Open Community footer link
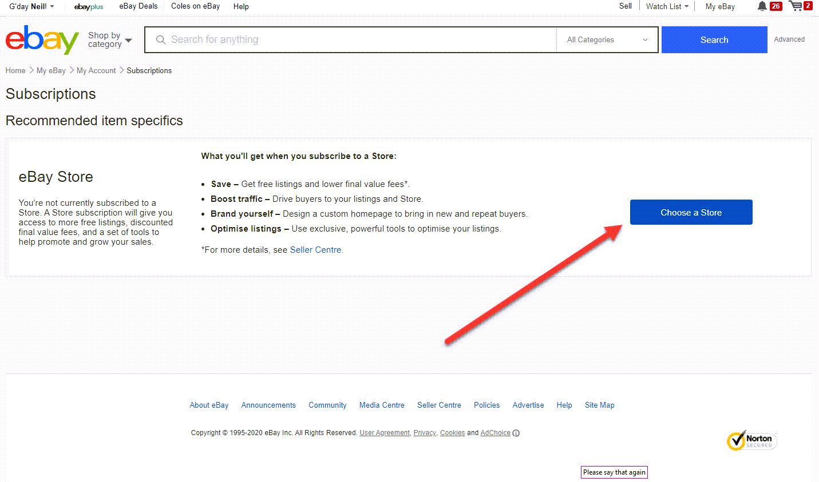The height and width of the screenshot is (482, 819). coord(327,405)
